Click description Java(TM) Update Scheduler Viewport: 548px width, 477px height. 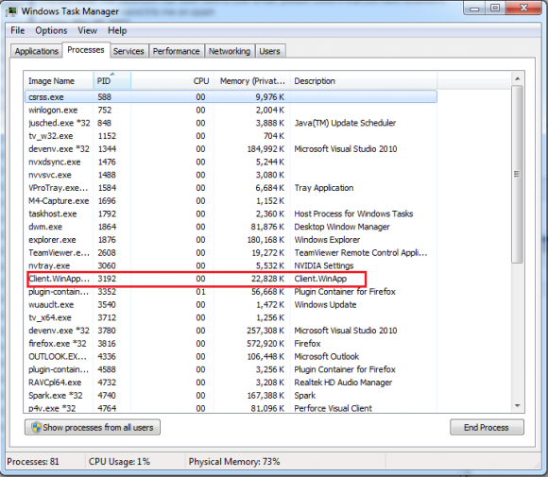345,123
